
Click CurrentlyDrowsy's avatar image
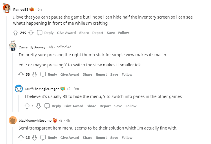(x=13, y=46)
